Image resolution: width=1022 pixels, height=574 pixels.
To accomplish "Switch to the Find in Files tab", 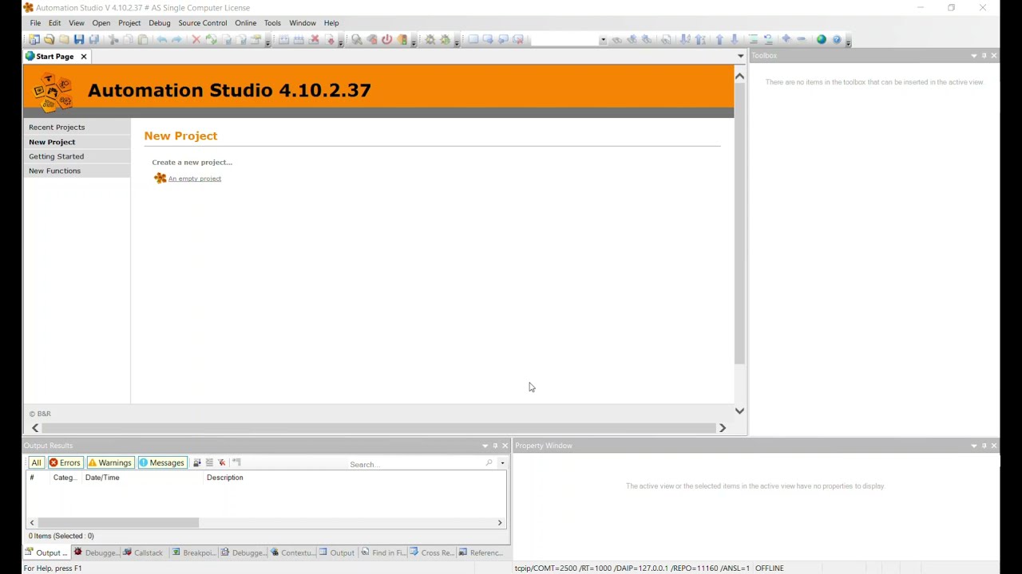I will pos(384,552).
